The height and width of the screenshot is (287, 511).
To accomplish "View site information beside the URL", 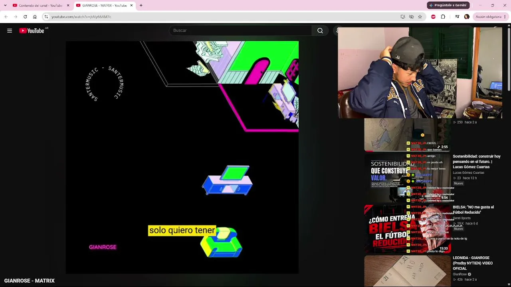I will [46, 17].
